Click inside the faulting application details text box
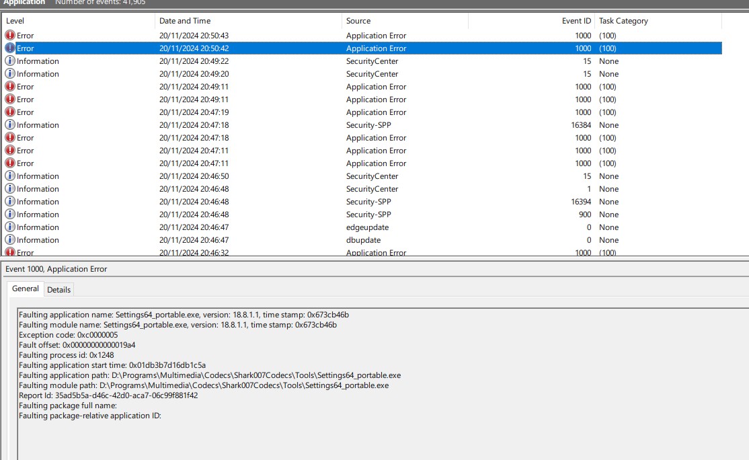The height and width of the screenshot is (460, 749). pyautogui.click(x=377, y=430)
